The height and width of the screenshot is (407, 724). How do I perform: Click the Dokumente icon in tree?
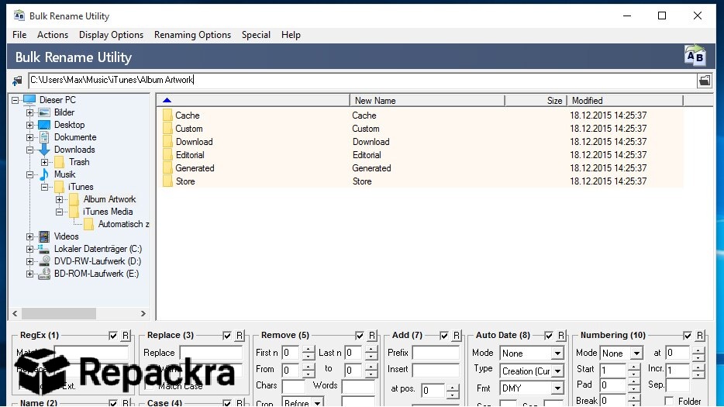coord(44,137)
